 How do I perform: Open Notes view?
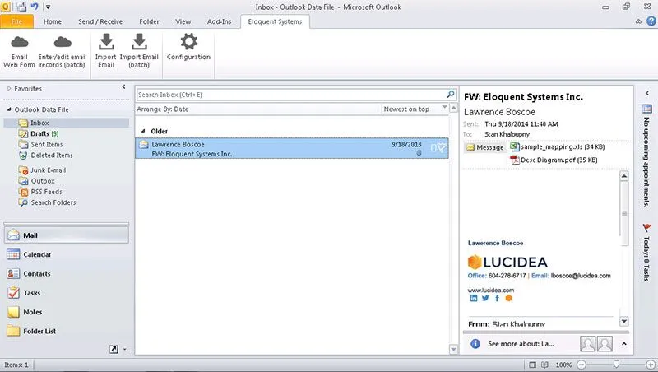(x=67, y=312)
